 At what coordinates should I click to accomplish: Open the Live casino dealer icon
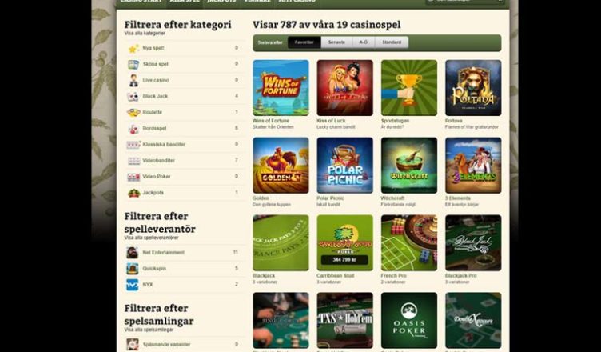(x=133, y=80)
